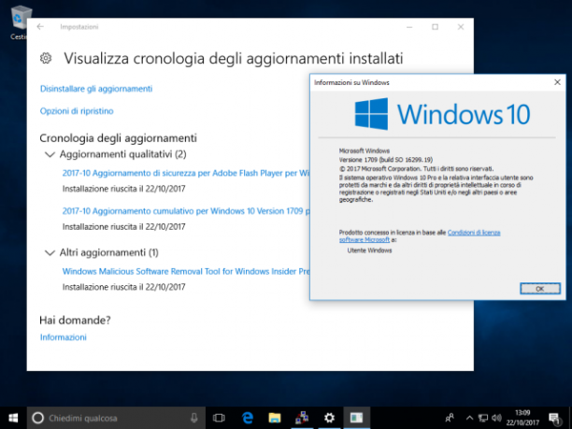Click the Versione 1709 build text in dialog
572x429 pixels.
[386, 160]
